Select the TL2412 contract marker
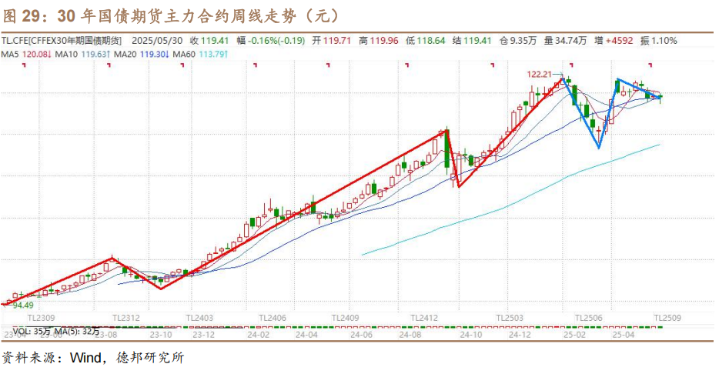 (x=424, y=318)
